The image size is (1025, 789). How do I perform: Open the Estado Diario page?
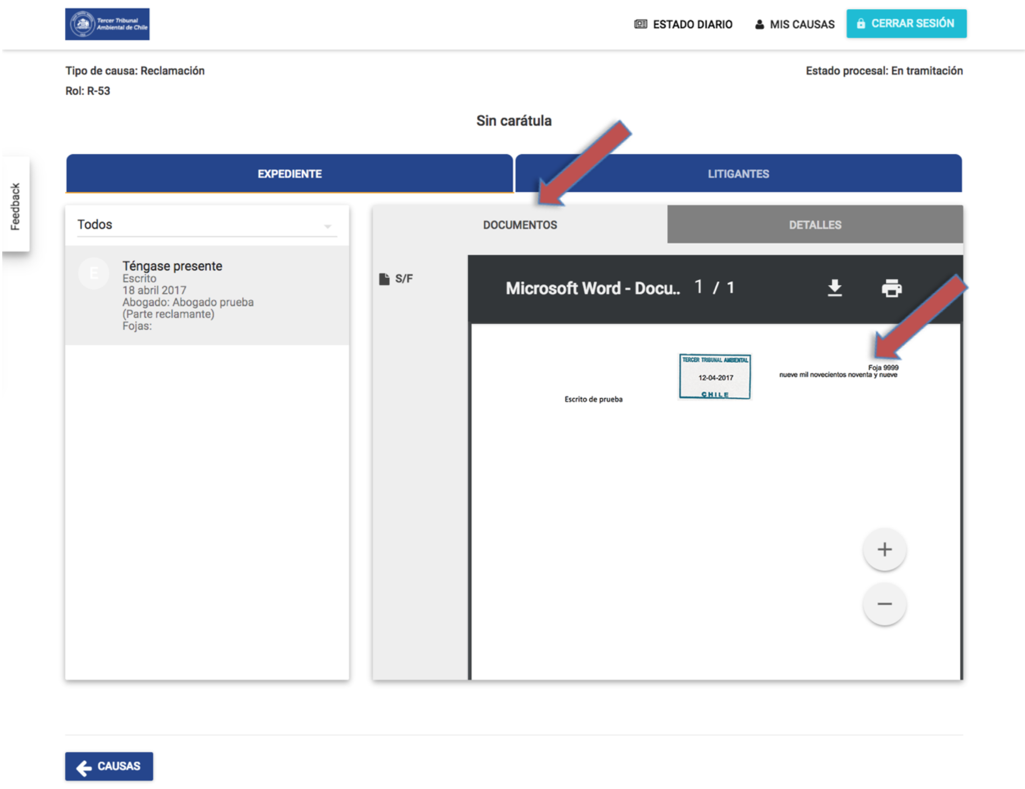pyautogui.click(x=683, y=24)
